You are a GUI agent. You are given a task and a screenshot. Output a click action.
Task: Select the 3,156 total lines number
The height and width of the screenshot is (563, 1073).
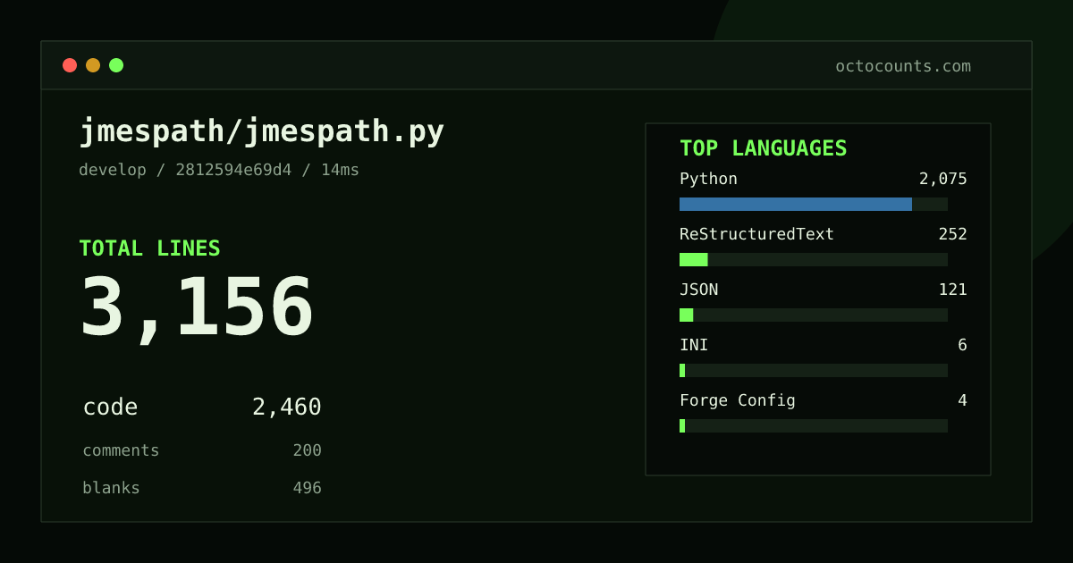(x=197, y=307)
